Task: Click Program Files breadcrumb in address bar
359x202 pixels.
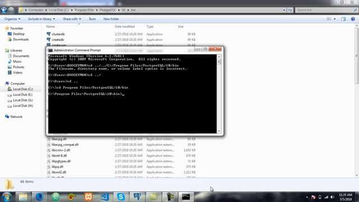Action: (x=84, y=10)
